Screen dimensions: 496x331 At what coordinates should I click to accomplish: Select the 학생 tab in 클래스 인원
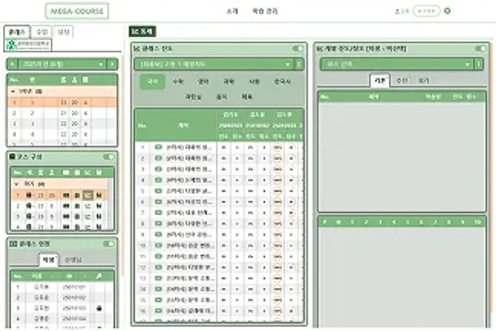(x=48, y=260)
